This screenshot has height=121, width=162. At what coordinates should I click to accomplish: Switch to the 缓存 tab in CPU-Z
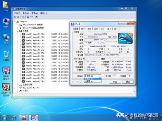pos(83,29)
